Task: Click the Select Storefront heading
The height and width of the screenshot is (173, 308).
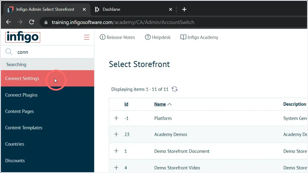Action: tap(139, 64)
